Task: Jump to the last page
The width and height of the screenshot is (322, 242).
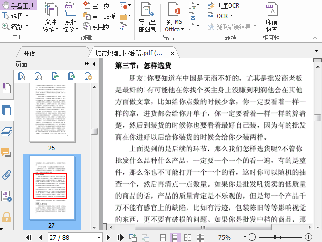Action: pos(121,238)
